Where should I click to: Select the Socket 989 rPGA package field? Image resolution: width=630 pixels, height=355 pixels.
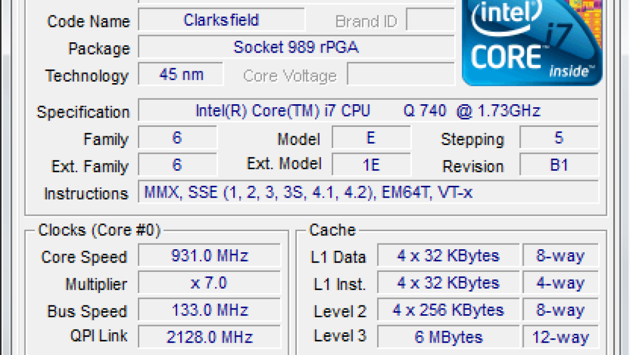(296, 48)
